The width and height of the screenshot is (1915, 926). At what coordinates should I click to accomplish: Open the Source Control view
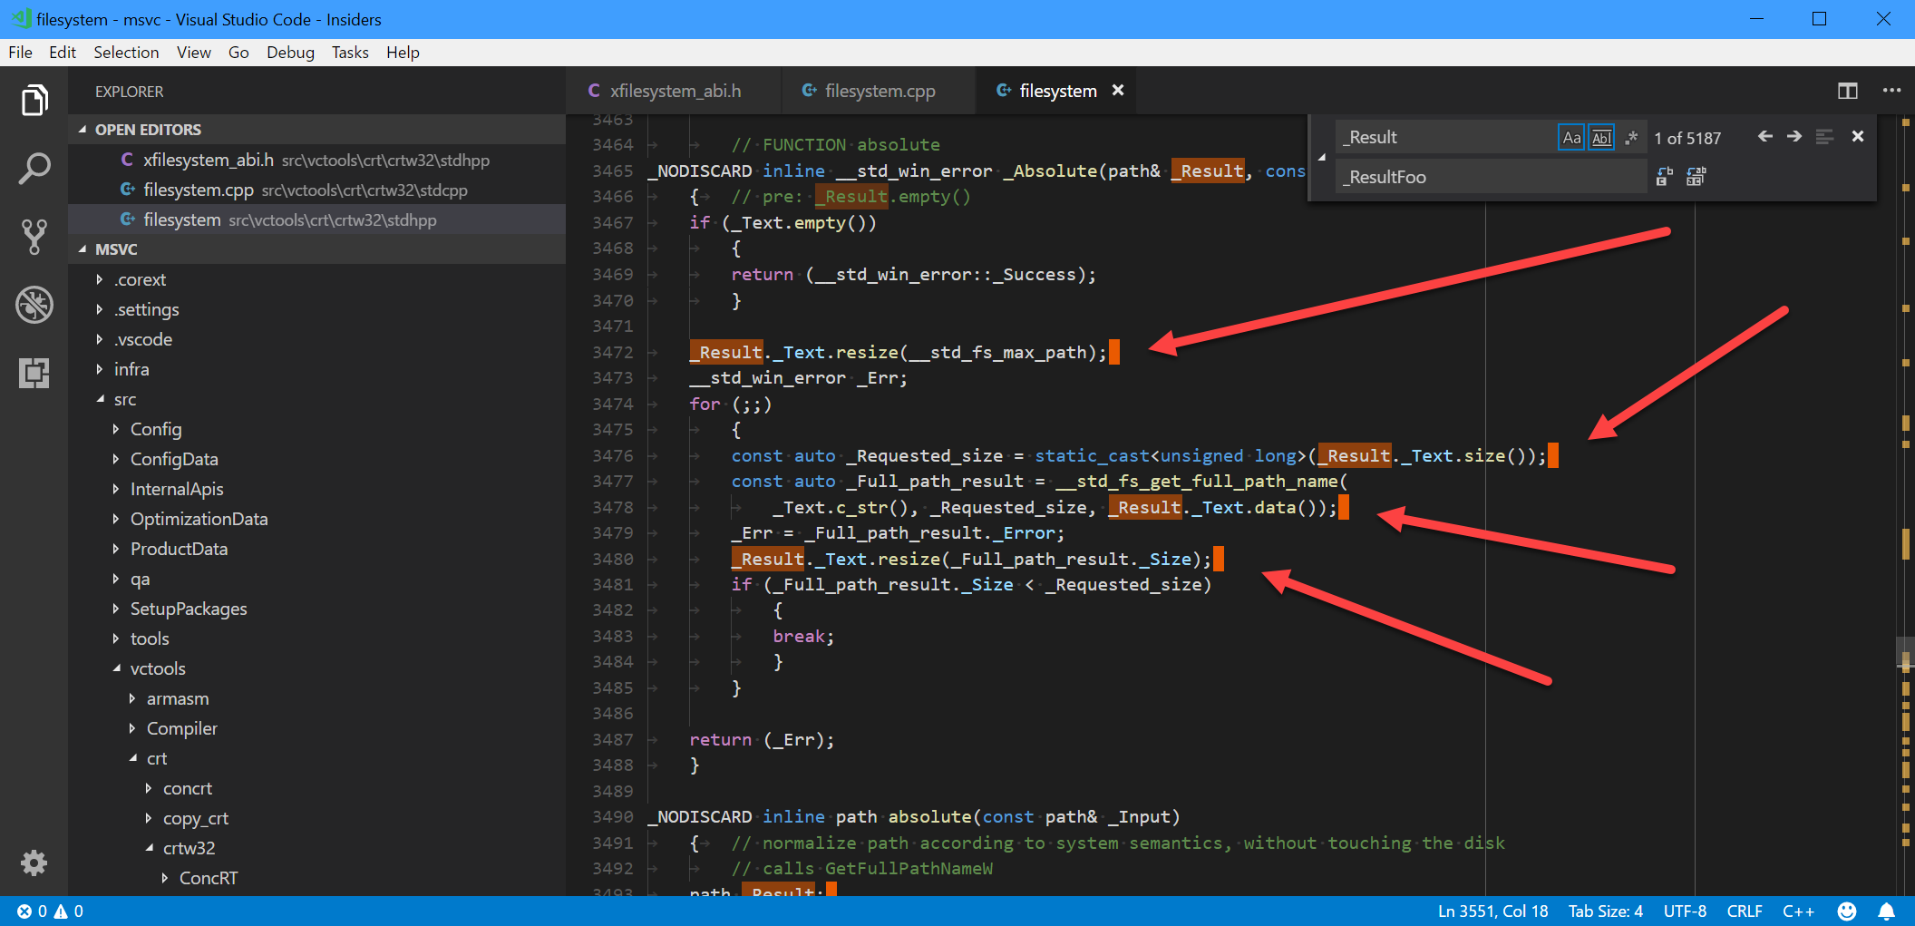(34, 237)
